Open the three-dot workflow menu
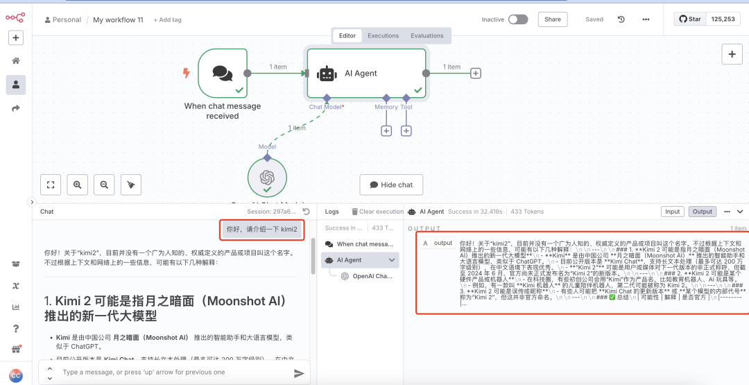749x385 pixels. [x=646, y=19]
